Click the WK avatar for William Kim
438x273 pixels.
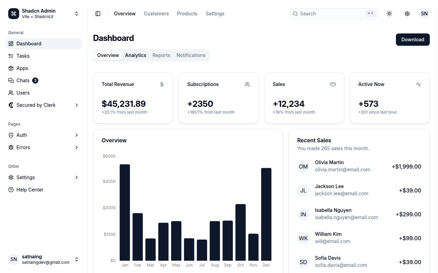pos(303,238)
